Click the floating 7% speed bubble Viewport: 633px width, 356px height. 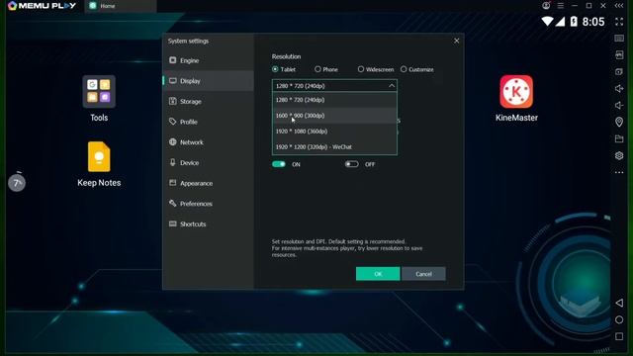(17, 183)
